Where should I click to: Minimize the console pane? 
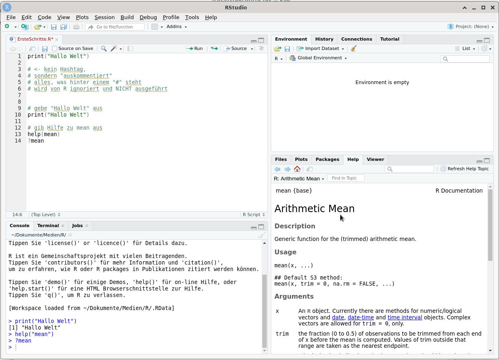tap(254, 227)
